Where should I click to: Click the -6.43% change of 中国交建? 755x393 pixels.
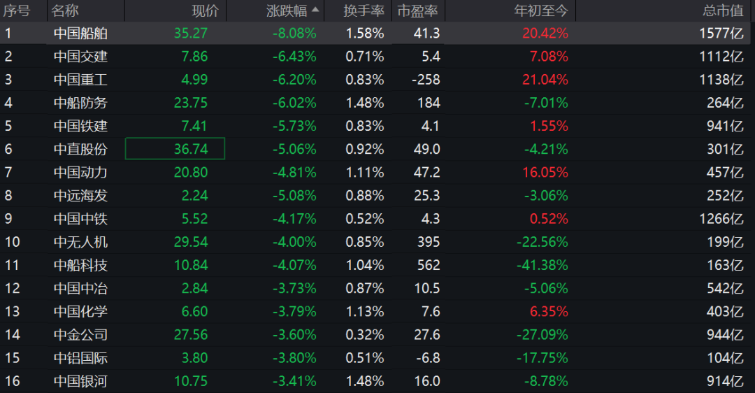[294, 57]
